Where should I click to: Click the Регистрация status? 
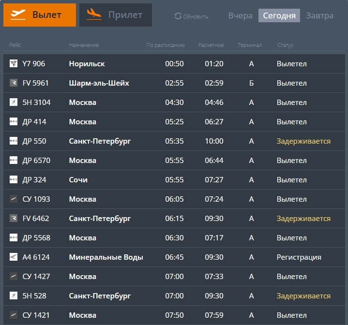coord(299,257)
